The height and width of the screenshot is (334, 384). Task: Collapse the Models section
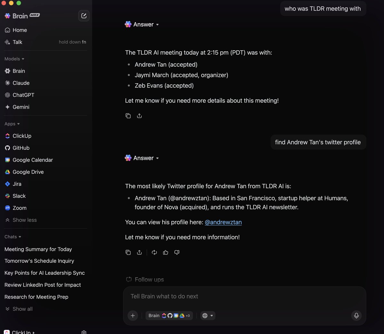tap(14, 59)
